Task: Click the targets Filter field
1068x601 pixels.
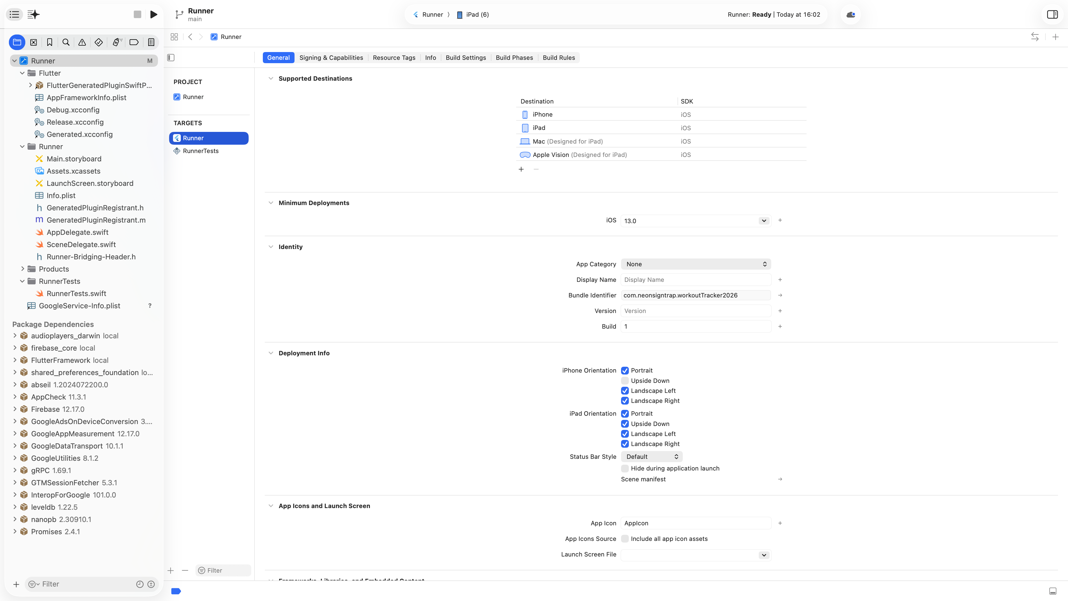Action: 223,571
